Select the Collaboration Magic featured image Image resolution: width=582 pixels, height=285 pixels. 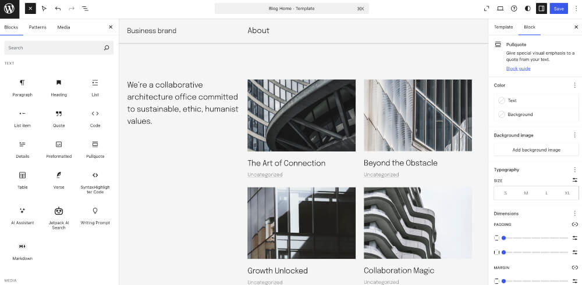[x=418, y=223]
